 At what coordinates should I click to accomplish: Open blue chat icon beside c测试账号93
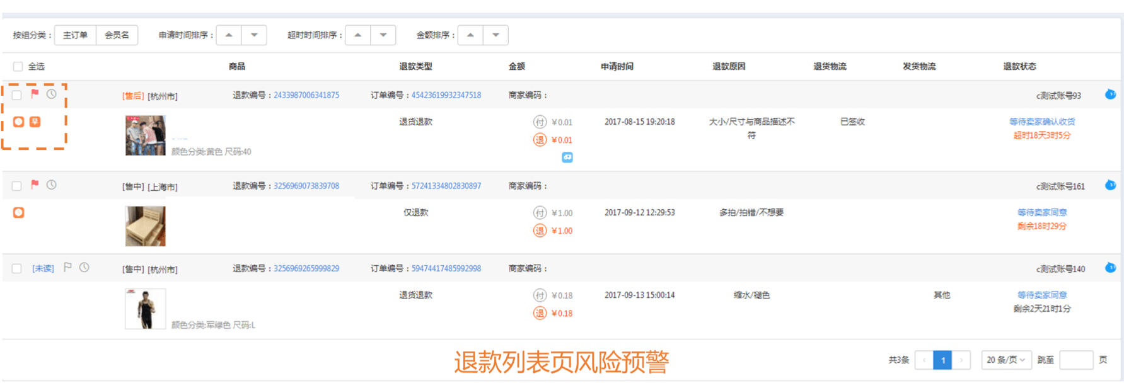point(1110,94)
